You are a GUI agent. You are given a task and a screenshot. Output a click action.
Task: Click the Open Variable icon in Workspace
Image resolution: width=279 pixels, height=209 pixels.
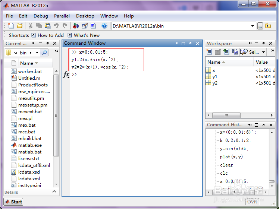pos(217,52)
